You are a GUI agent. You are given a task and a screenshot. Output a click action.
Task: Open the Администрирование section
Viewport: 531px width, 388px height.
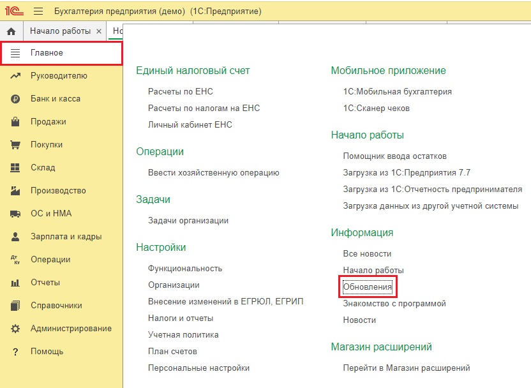71,329
